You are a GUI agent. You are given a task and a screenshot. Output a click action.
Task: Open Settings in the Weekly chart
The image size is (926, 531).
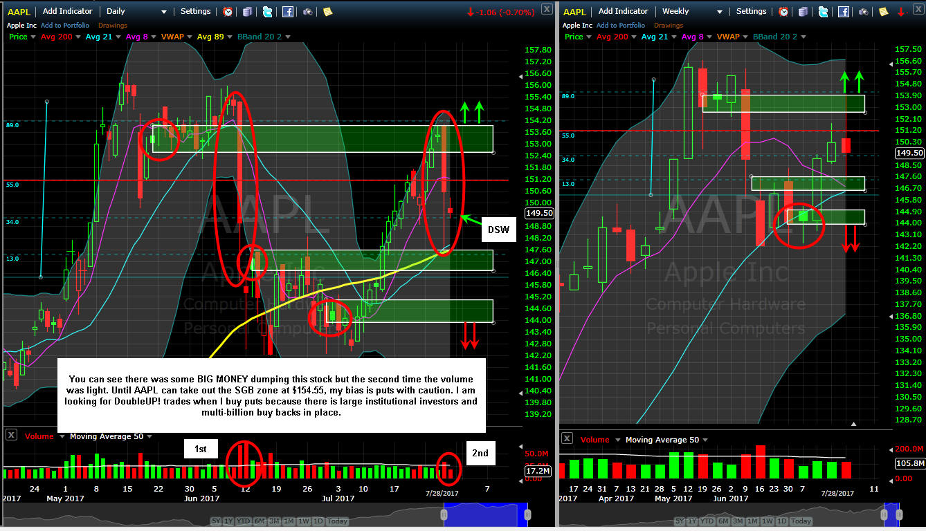coord(752,12)
